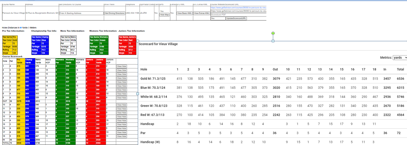The image size is (407, 145).
Task: Click View Hole for hole 7
Action: [x=122, y=90]
